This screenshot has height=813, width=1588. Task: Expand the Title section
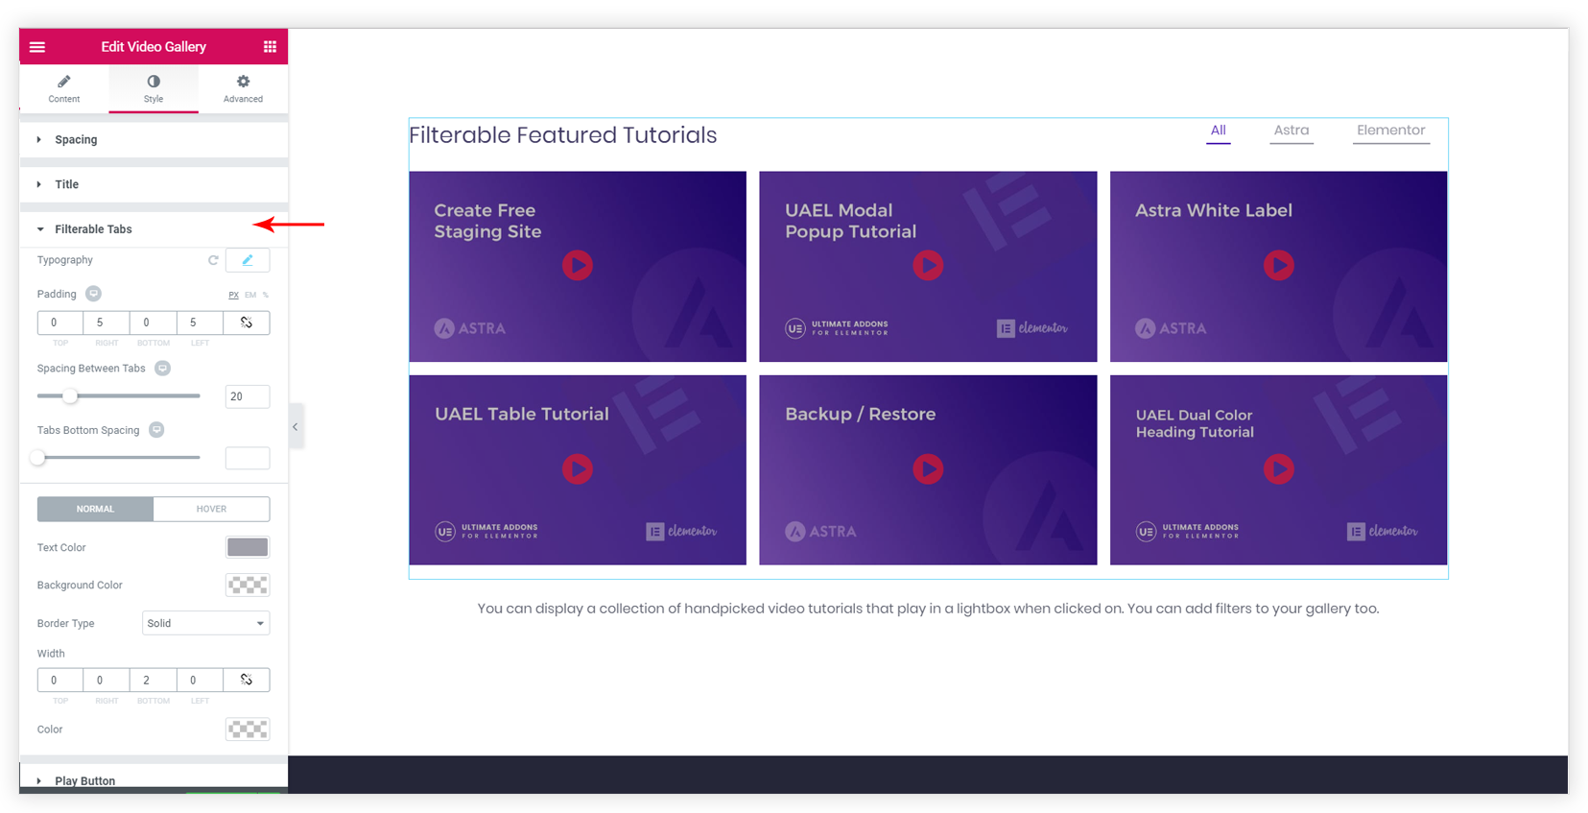pyautogui.click(x=154, y=184)
